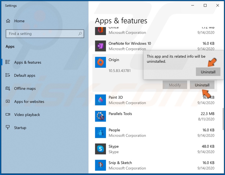The image size is (225, 175).
Task: Click the uninstall confirmation message text
Action: point(176,59)
